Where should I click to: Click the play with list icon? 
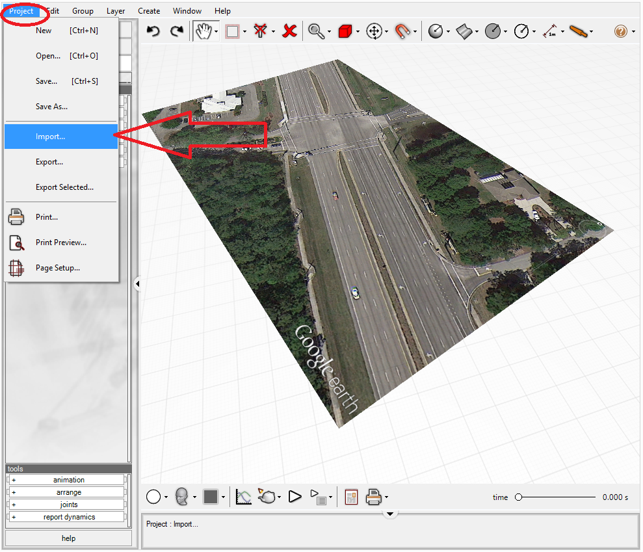point(318,497)
